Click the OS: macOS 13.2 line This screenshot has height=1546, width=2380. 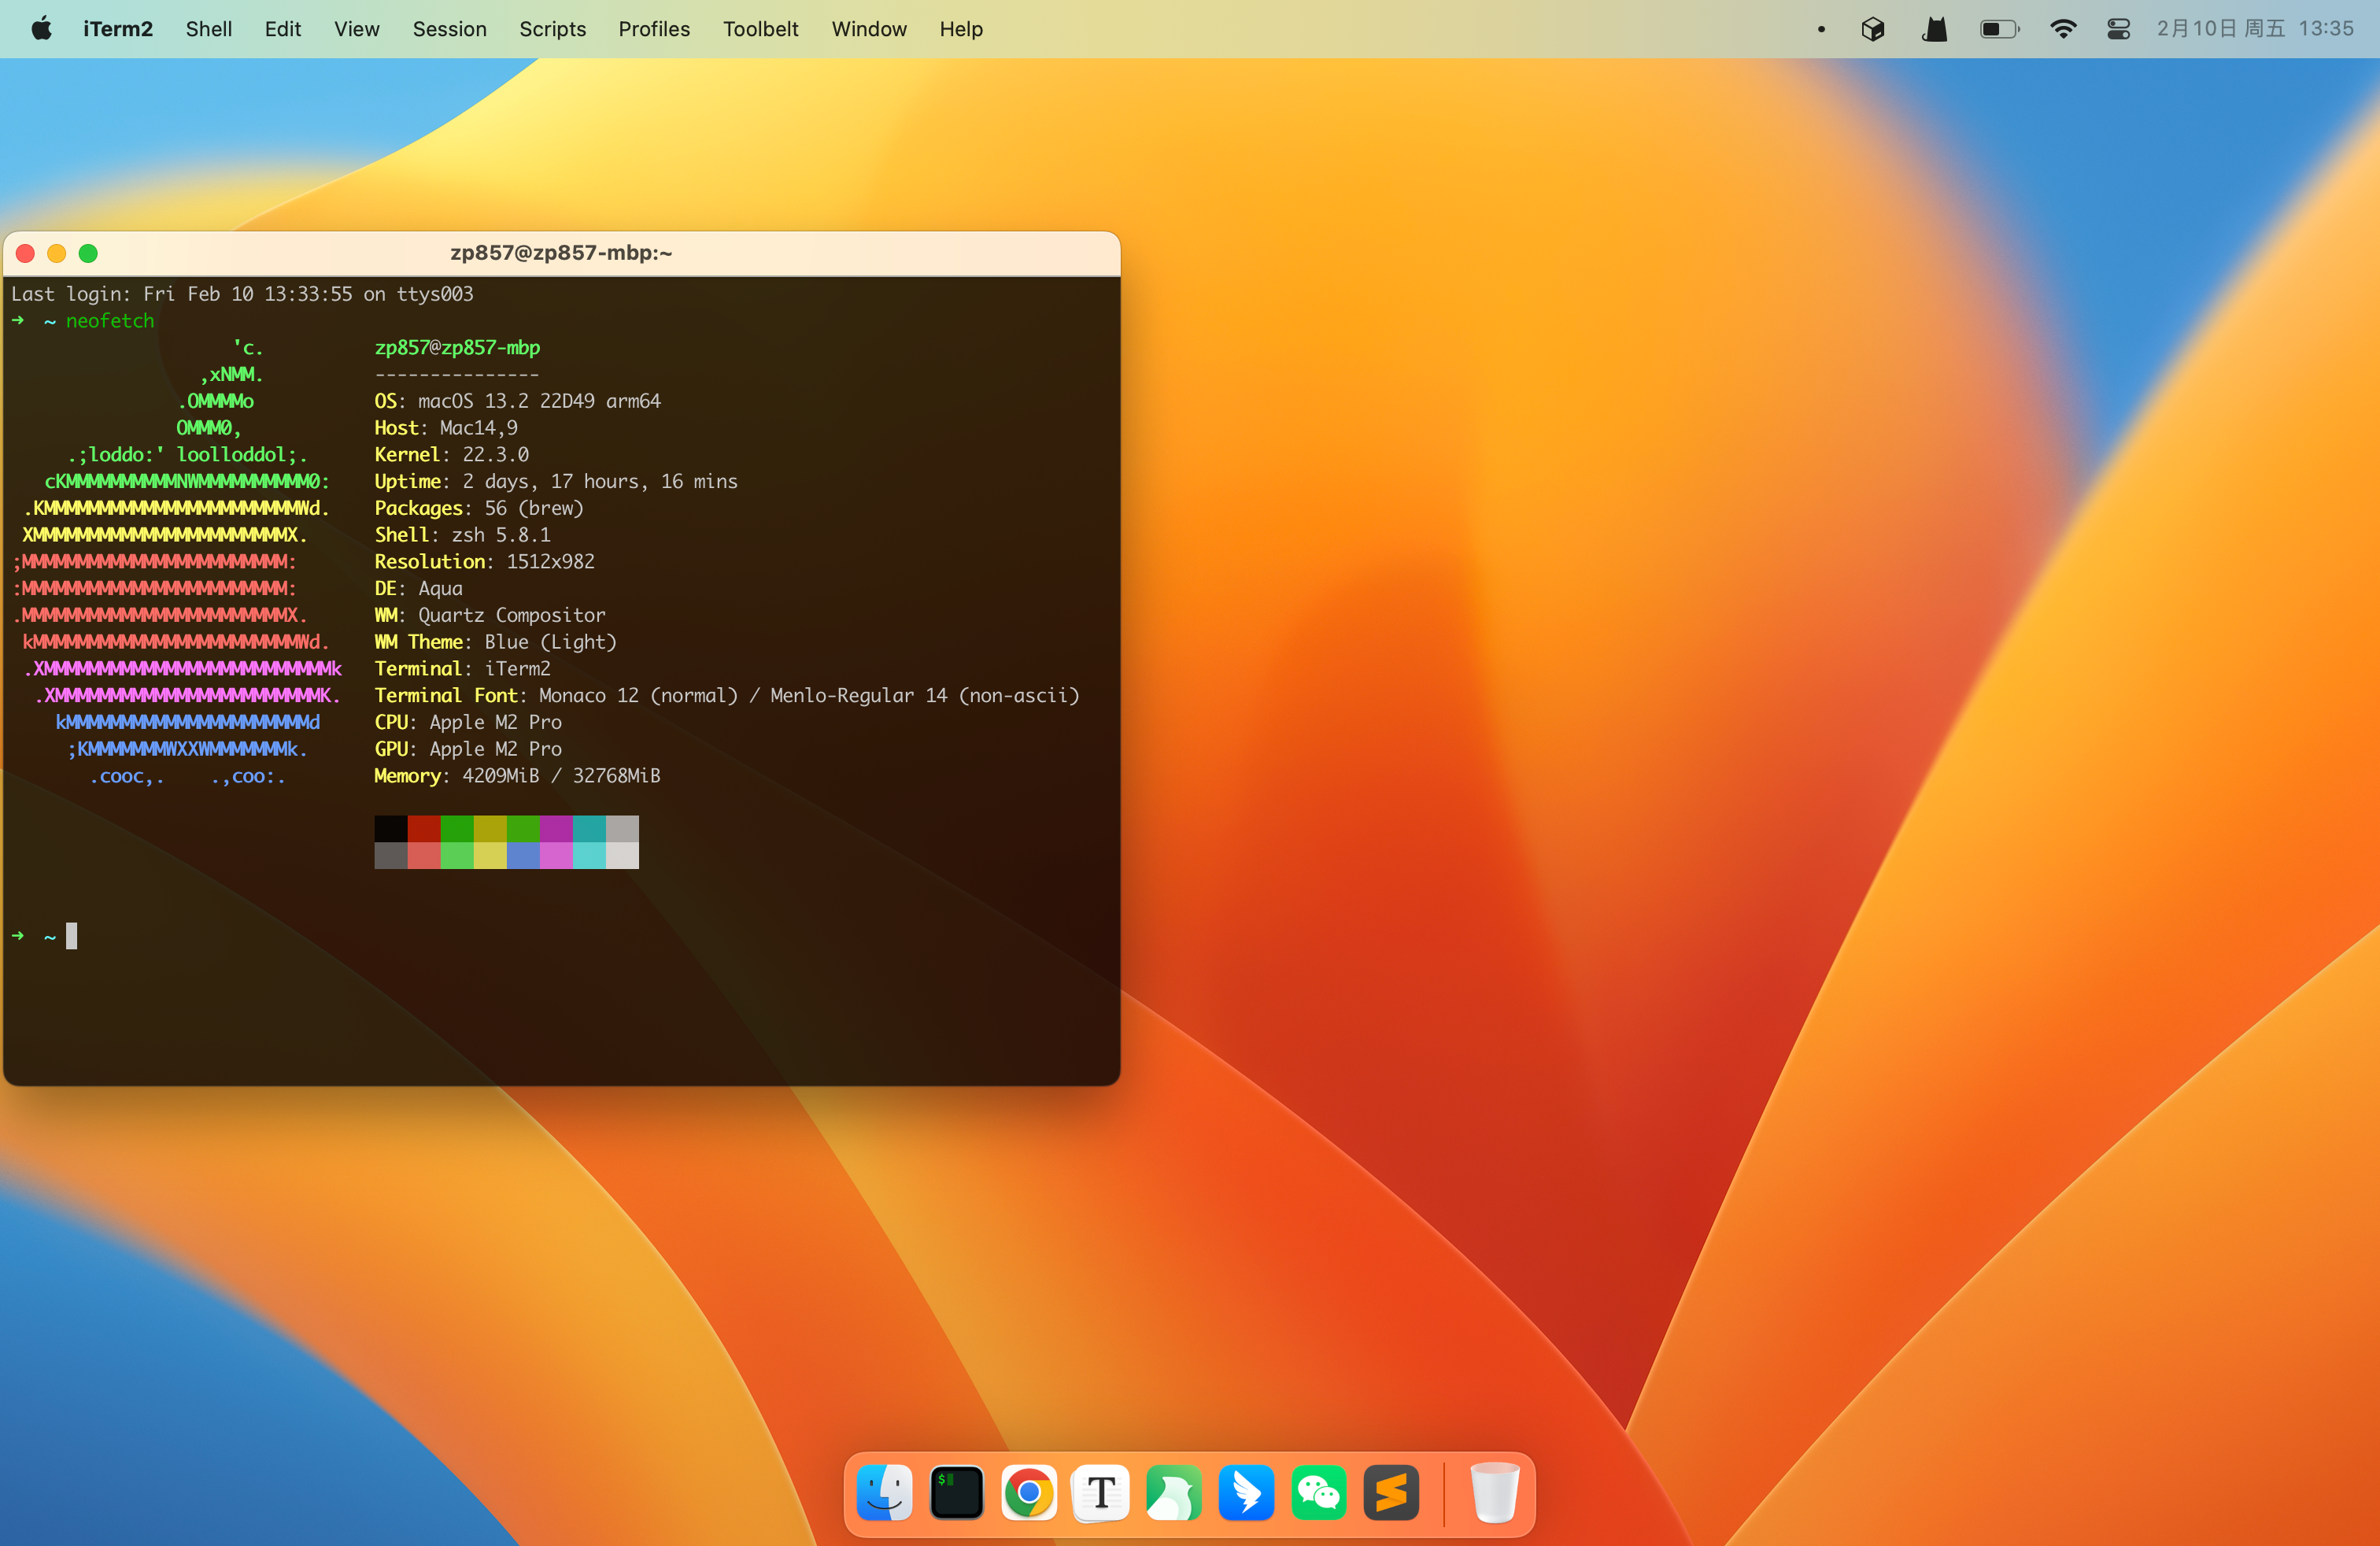tap(517, 401)
